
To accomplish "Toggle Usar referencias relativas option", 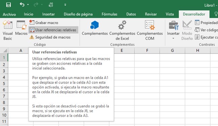I will (53, 30).
